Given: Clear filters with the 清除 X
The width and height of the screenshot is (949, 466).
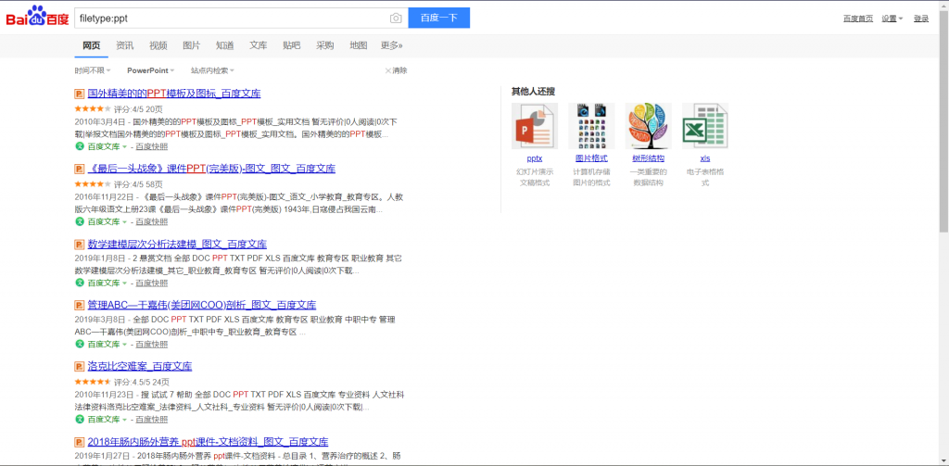Looking at the screenshot, I should point(397,70).
